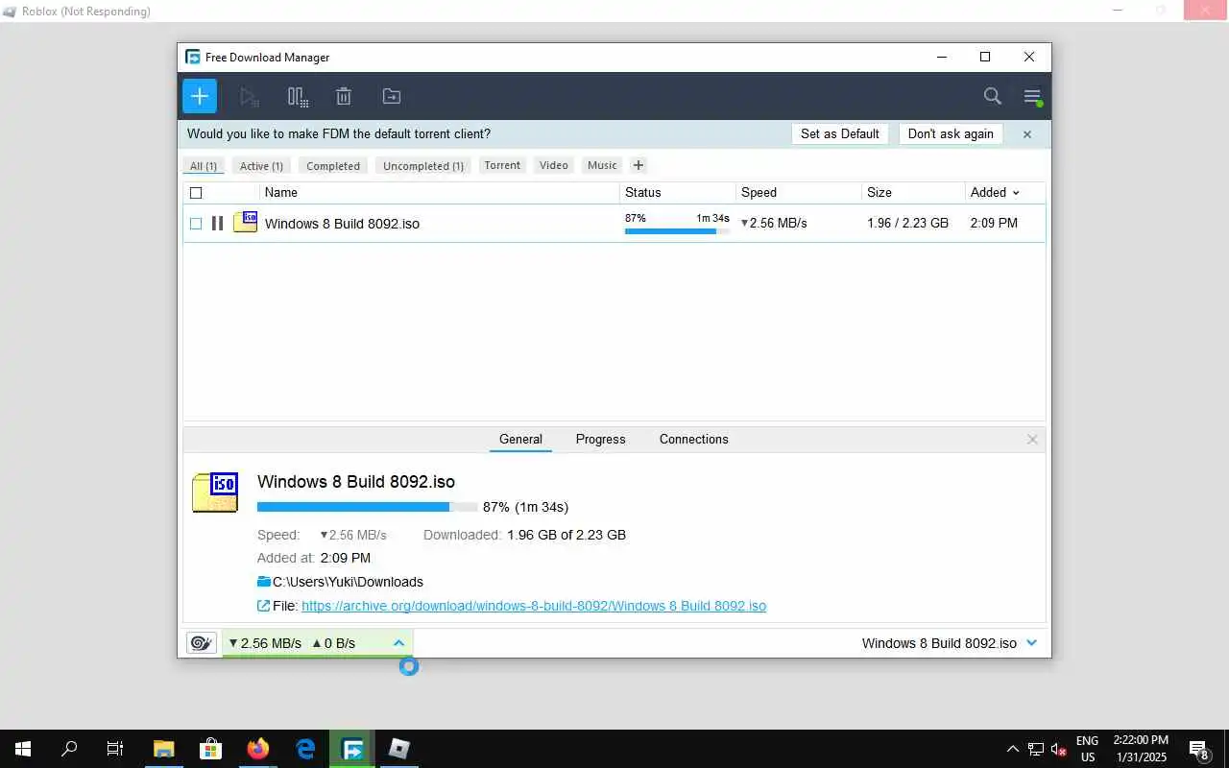Click the progress bar in the download row
This screenshot has width=1229, height=768.
click(678, 231)
